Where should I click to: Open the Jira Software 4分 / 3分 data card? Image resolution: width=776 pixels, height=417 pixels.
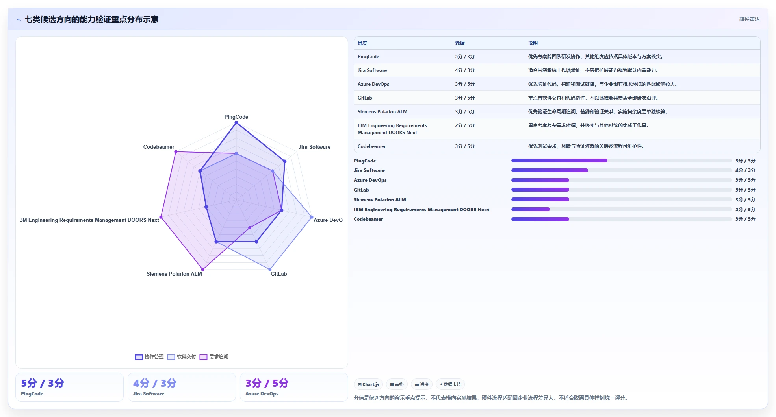[182, 387]
